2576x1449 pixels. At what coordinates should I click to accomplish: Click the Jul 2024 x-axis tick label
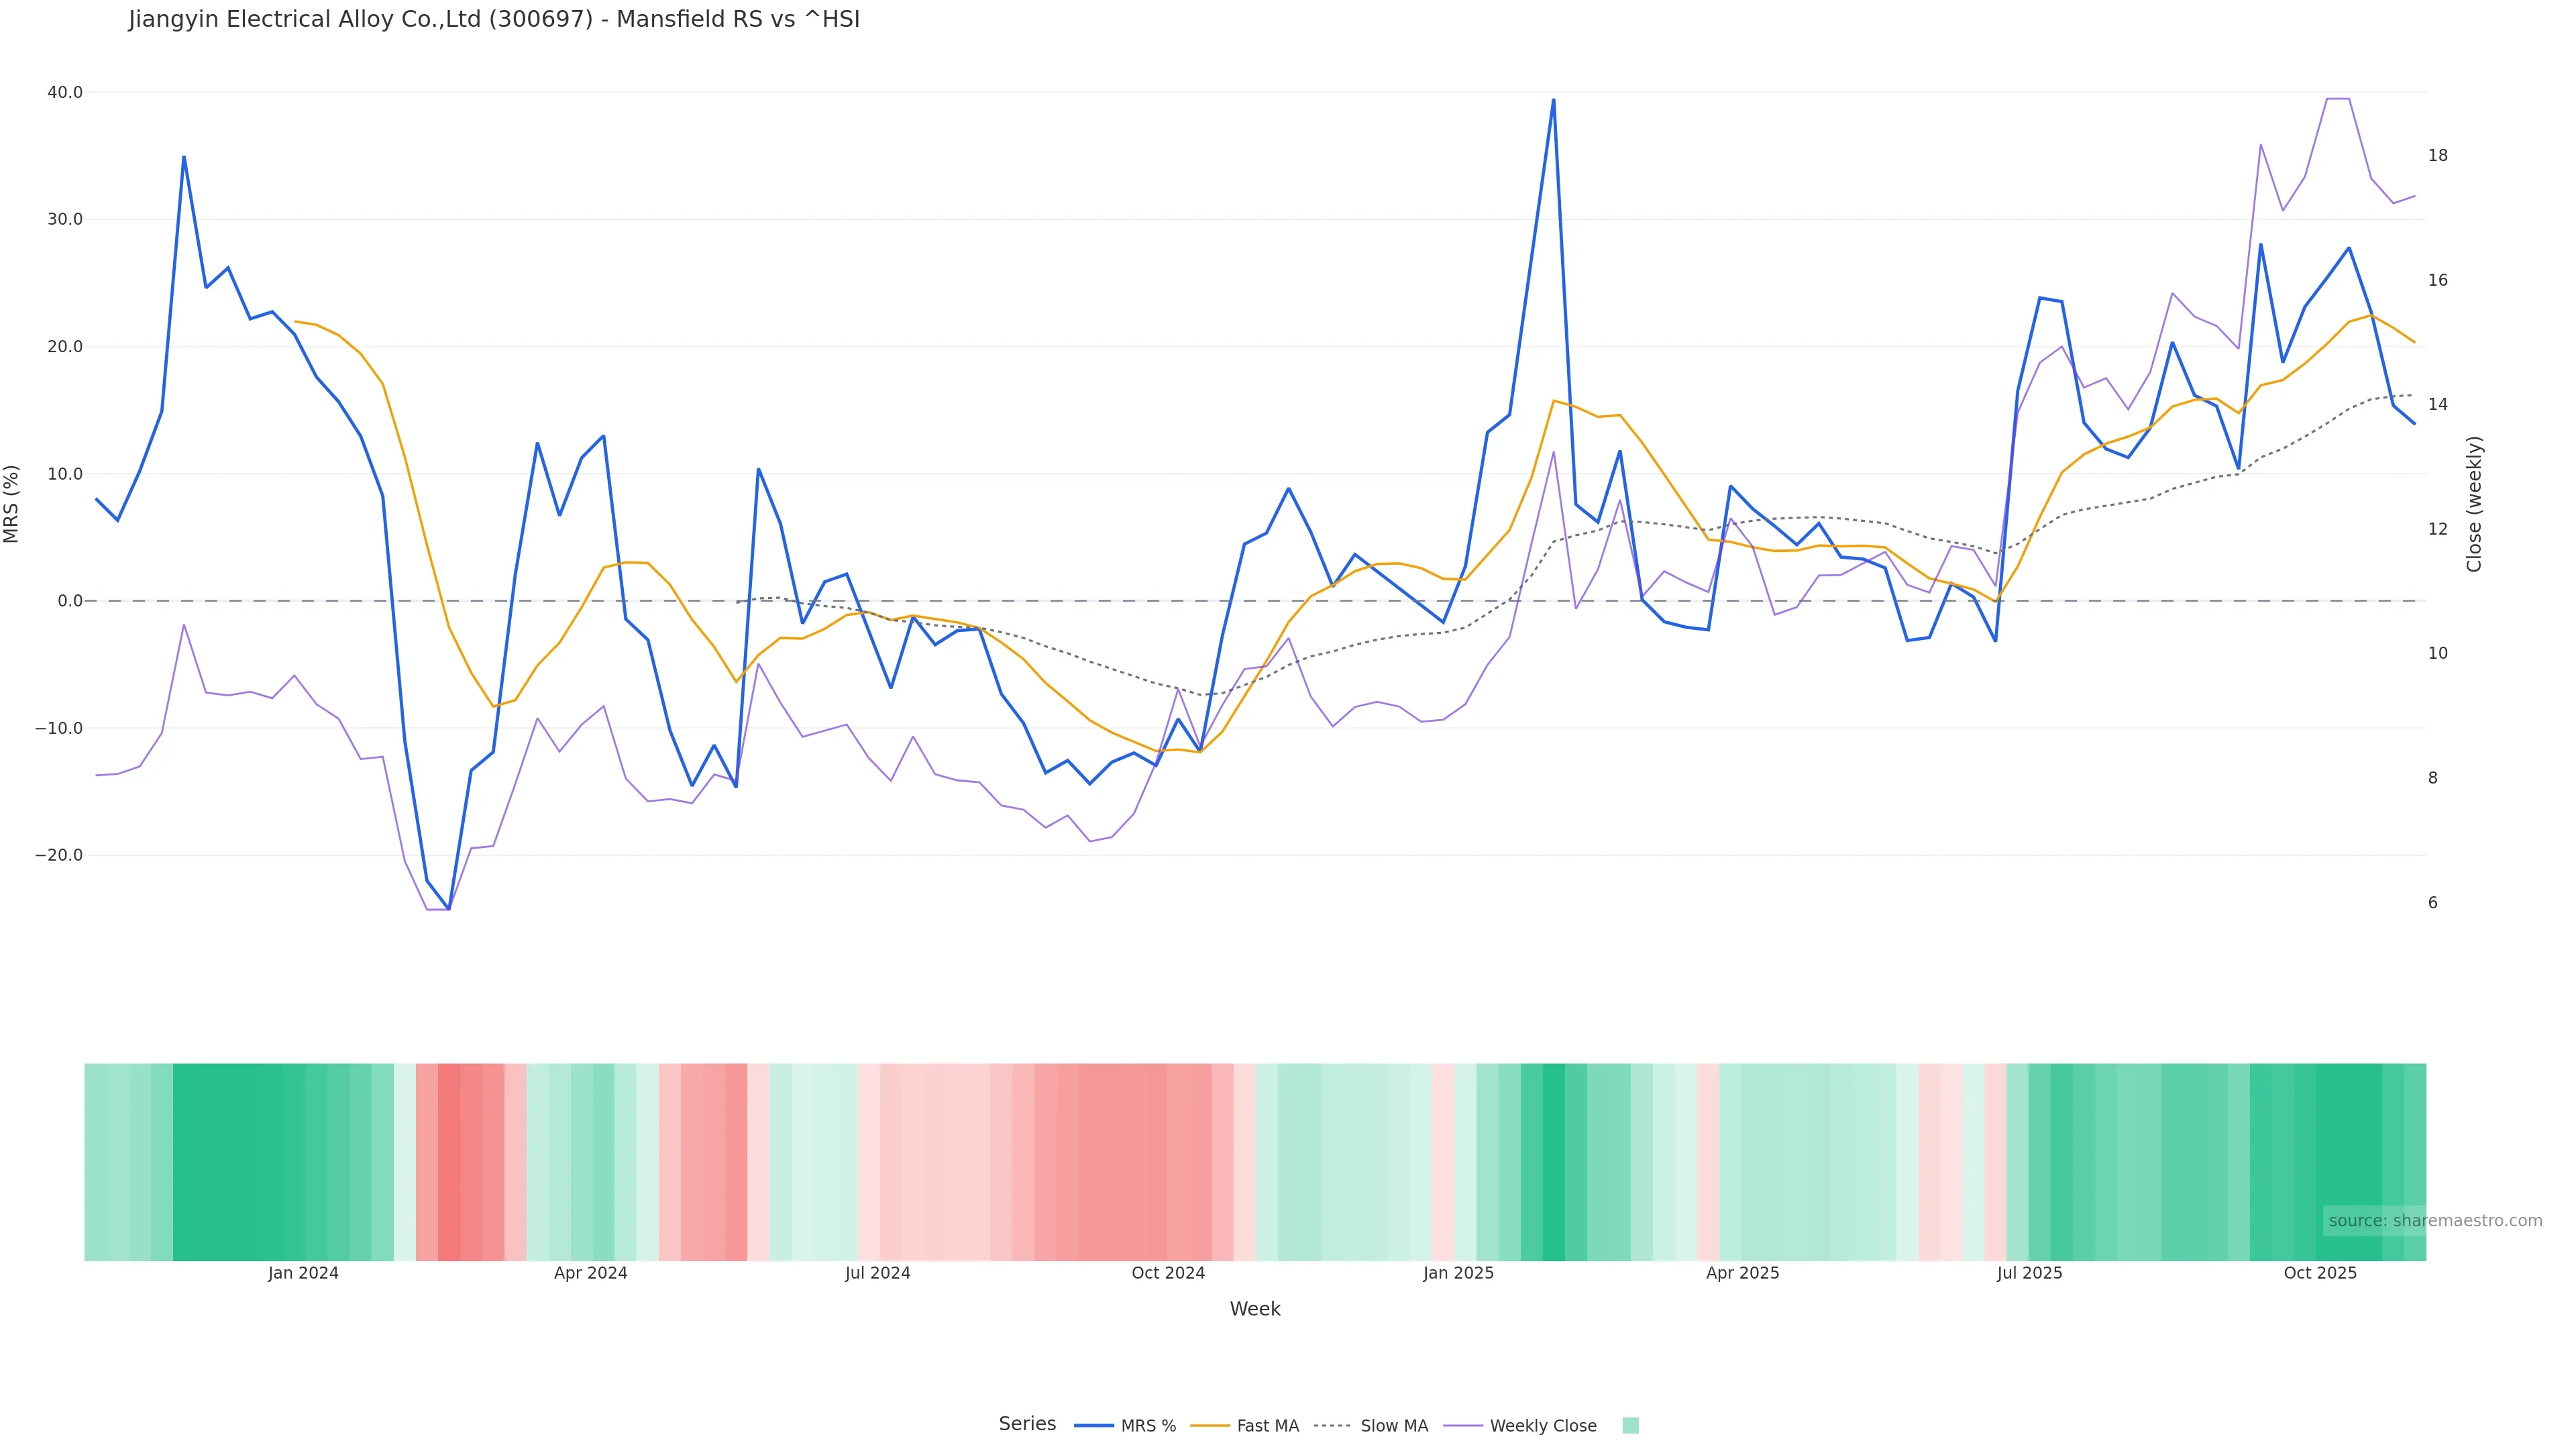click(x=877, y=1273)
